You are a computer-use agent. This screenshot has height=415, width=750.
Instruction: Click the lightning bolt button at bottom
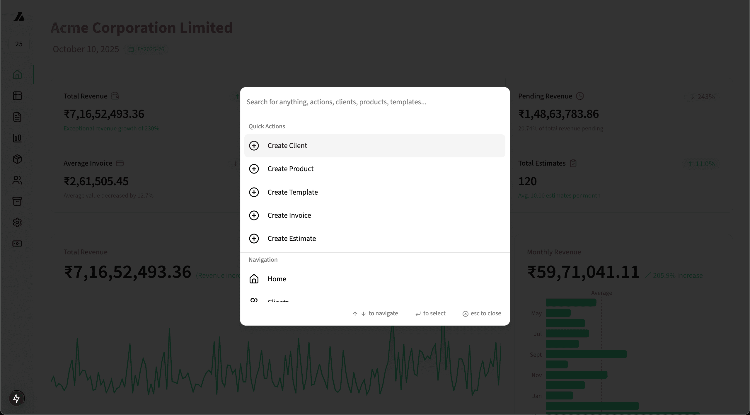(16, 398)
